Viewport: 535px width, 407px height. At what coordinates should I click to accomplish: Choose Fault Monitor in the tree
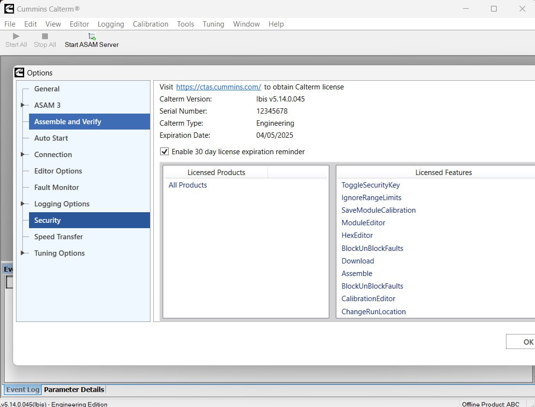pos(56,187)
